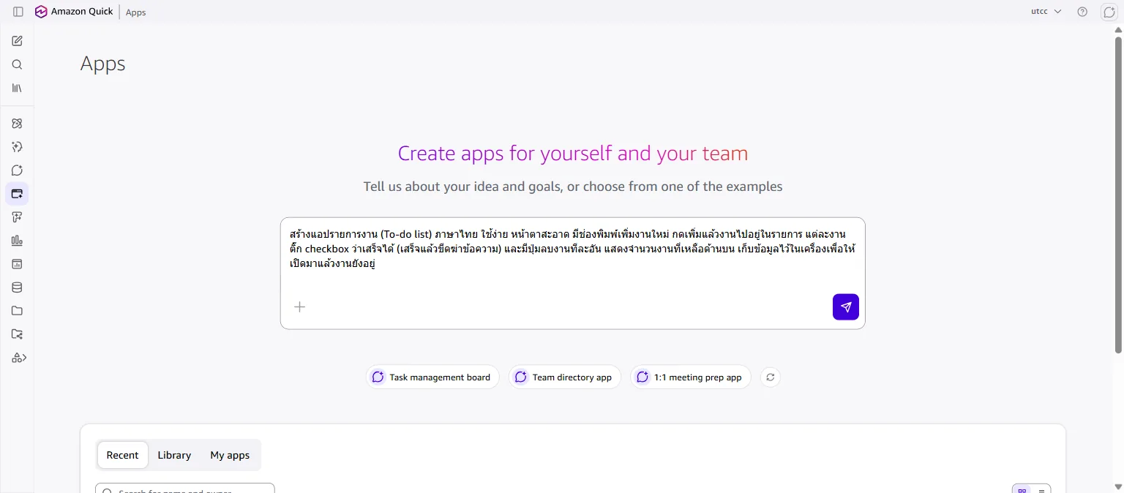1124x493 pixels.
Task: Open the database cylinder icon in sidebar
Action: 17,287
